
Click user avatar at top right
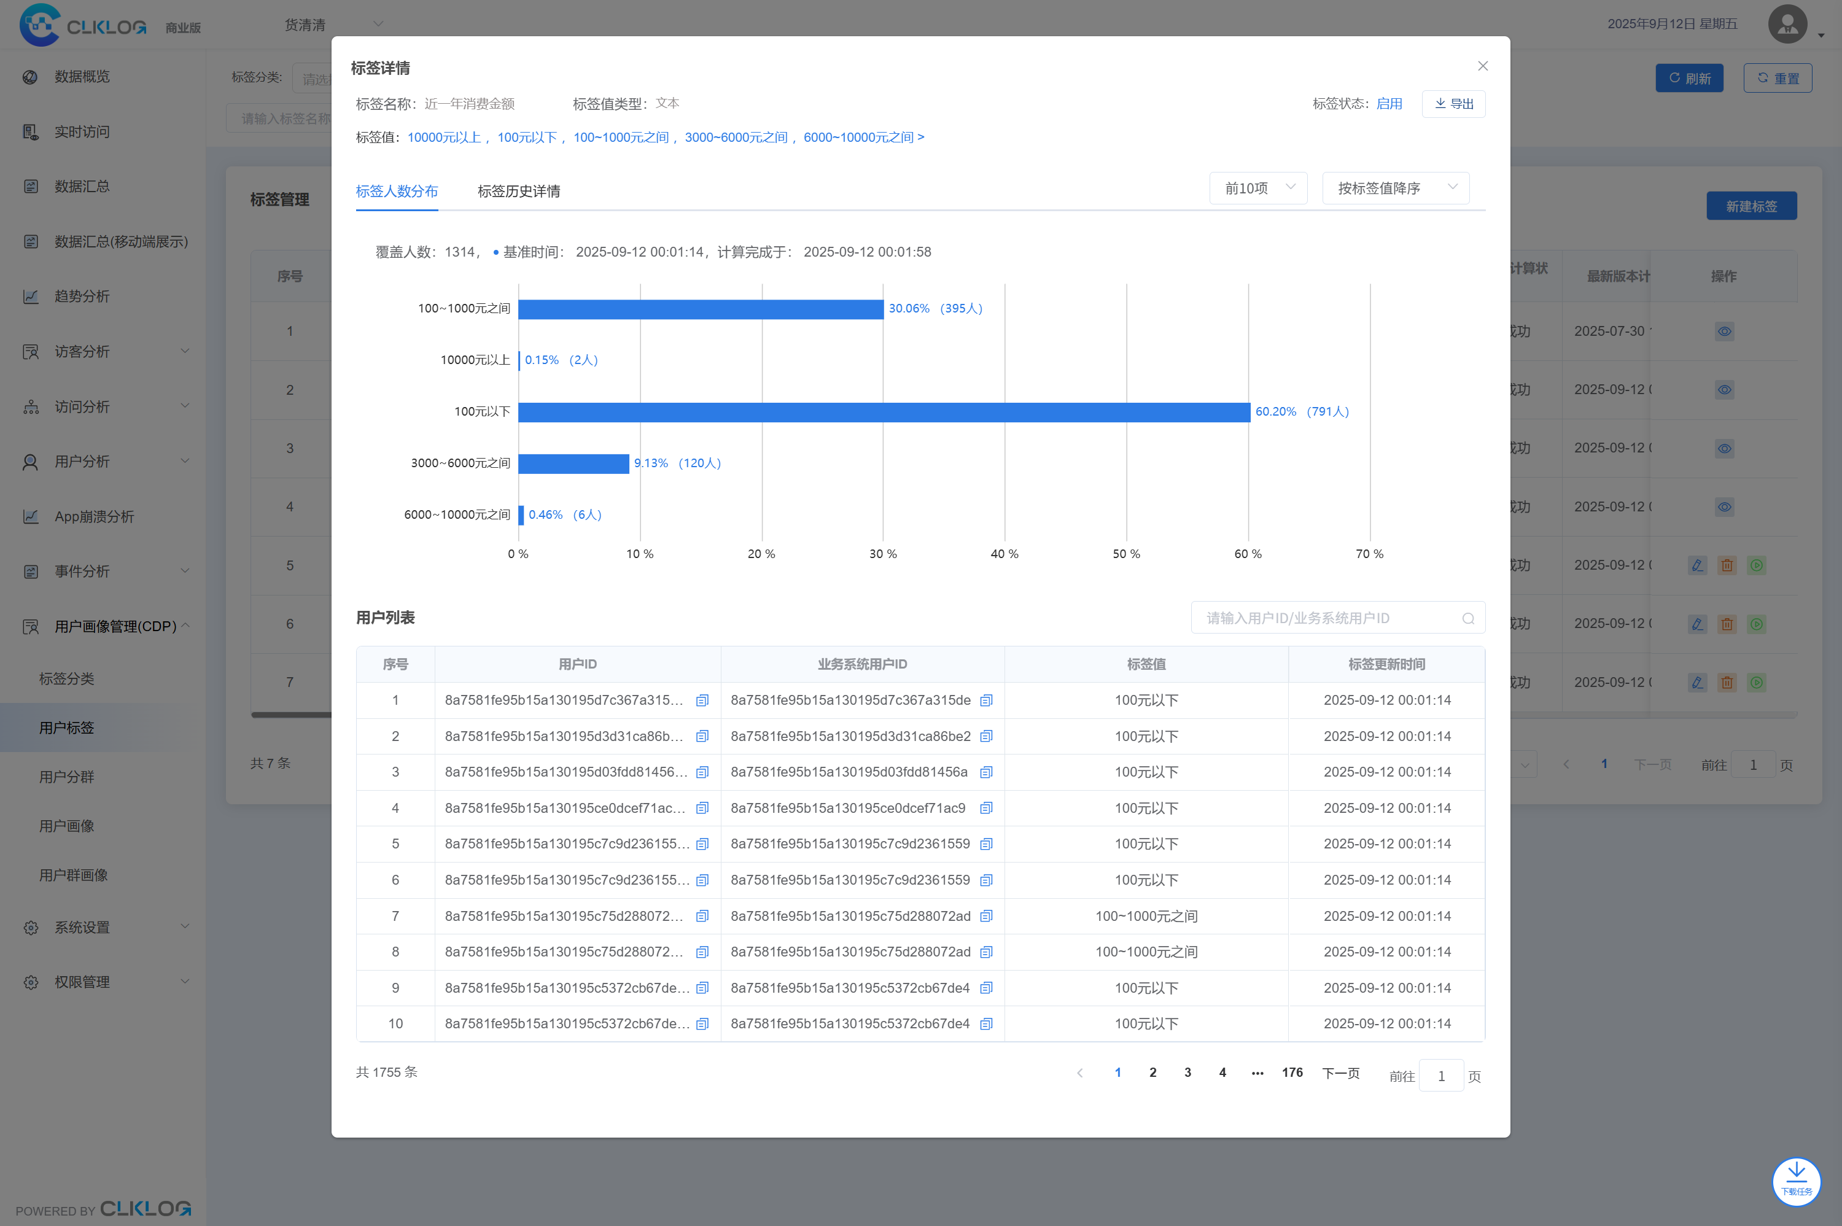coord(1787,24)
